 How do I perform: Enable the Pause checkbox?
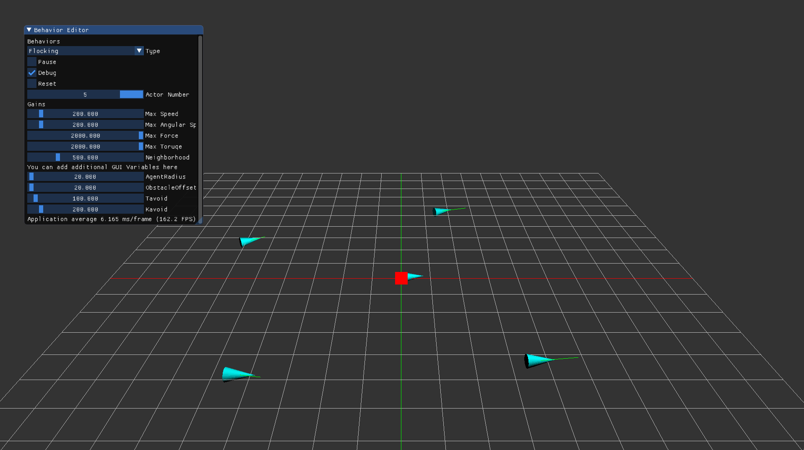point(31,62)
